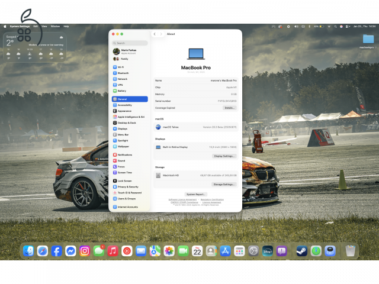Select Bluetooth in the Settings sidebar
The width and height of the screenshot is (379, 284).
pos(130,73)
